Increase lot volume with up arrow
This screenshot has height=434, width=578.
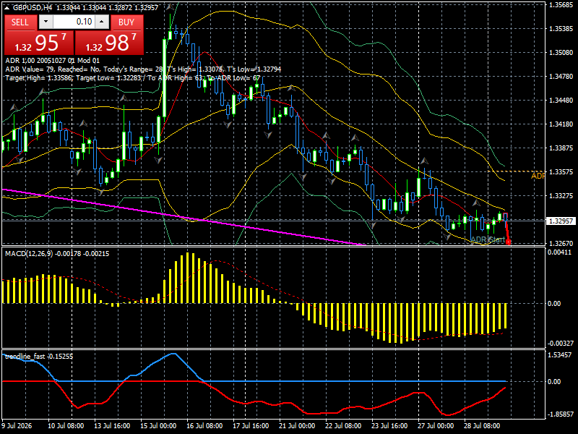tap(102, 22)
